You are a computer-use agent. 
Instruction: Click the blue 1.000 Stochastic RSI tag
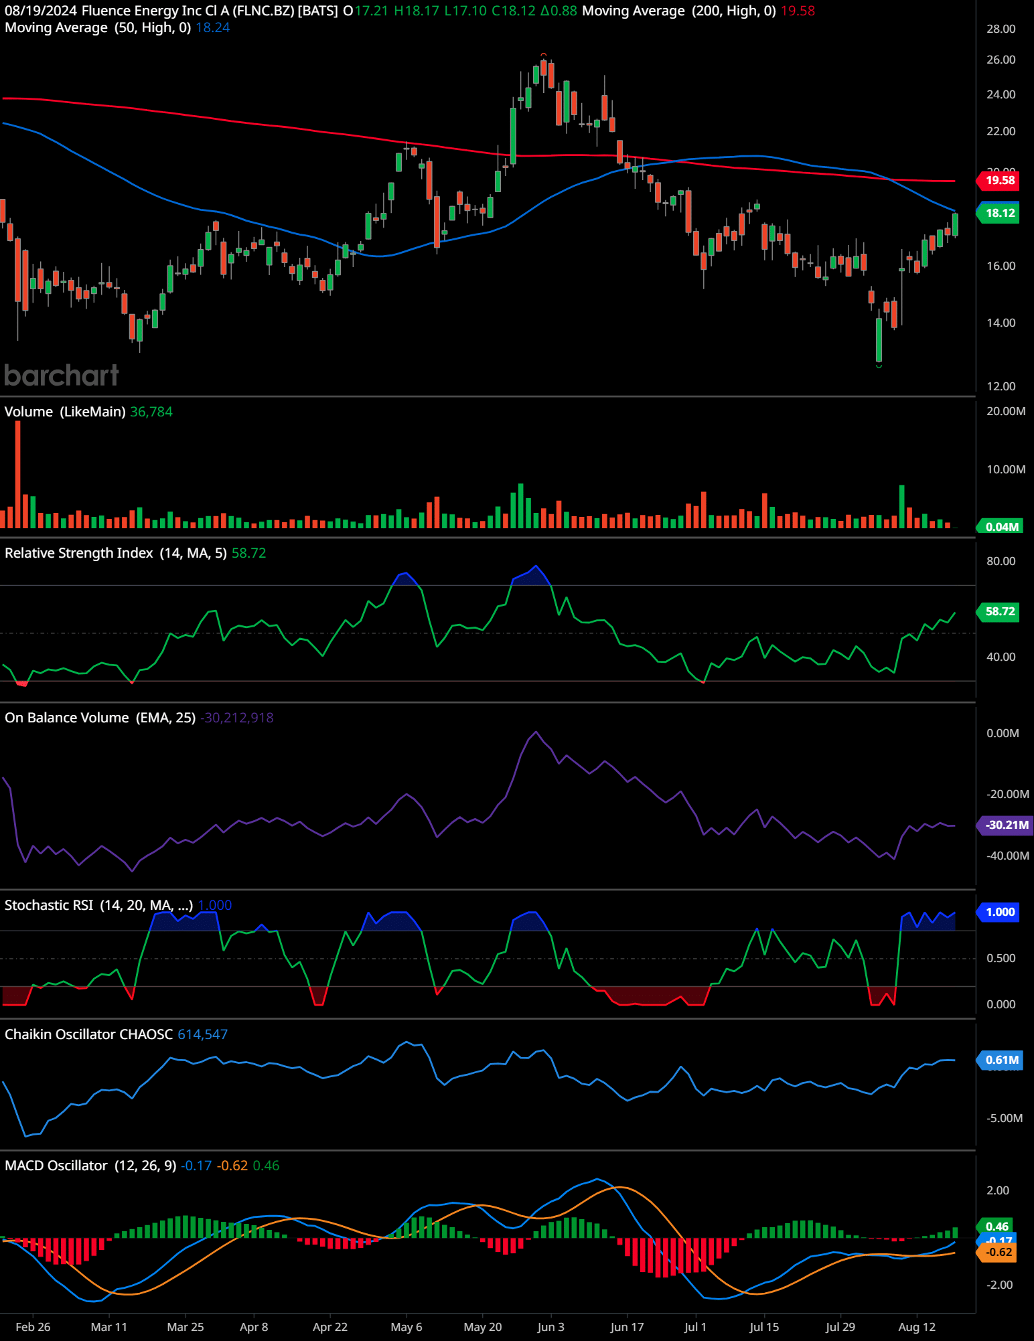pos(998,912)
